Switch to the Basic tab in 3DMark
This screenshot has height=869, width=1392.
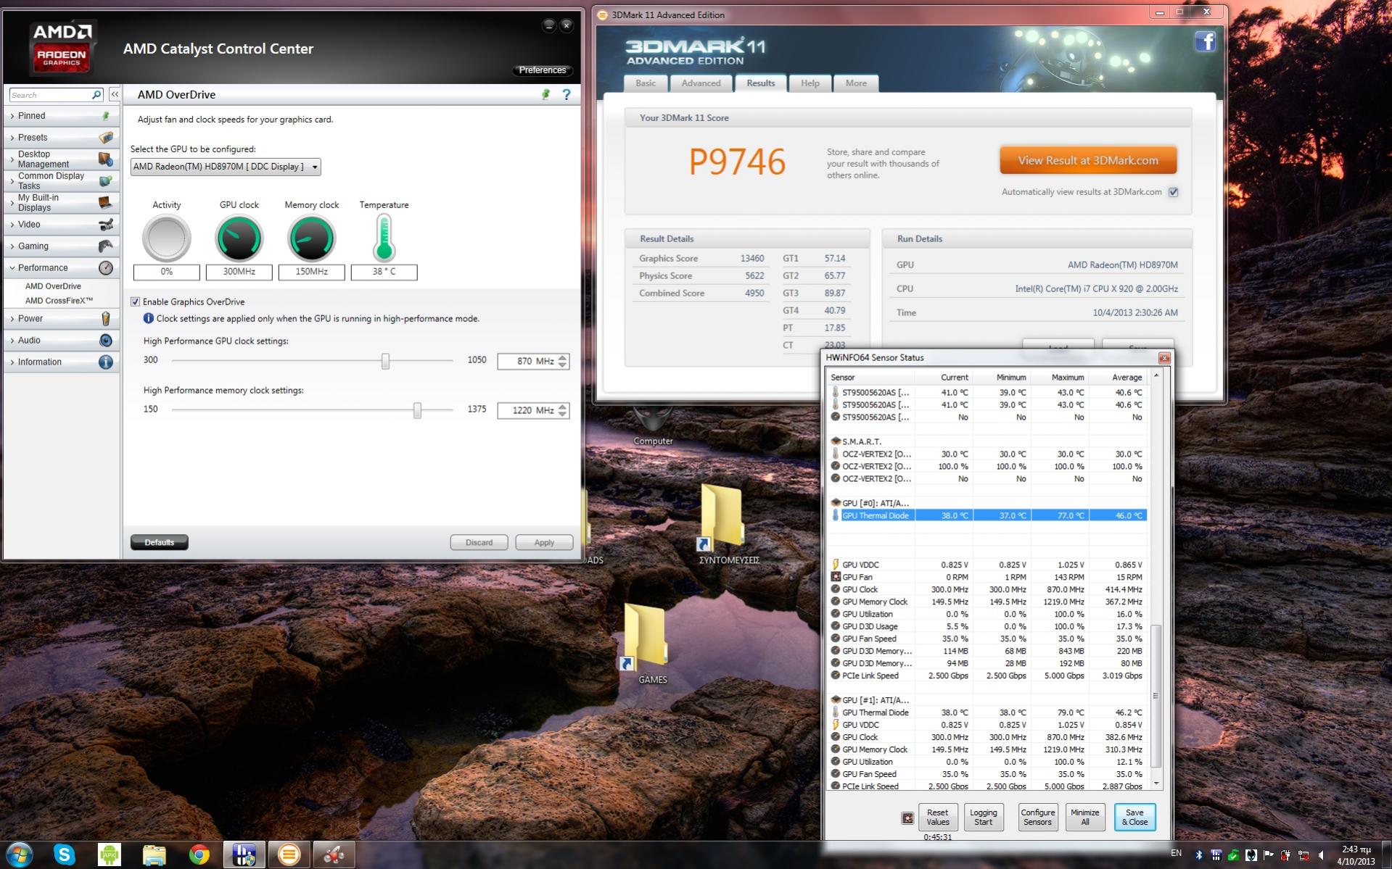pyautogui.click(x=646, y=83)
